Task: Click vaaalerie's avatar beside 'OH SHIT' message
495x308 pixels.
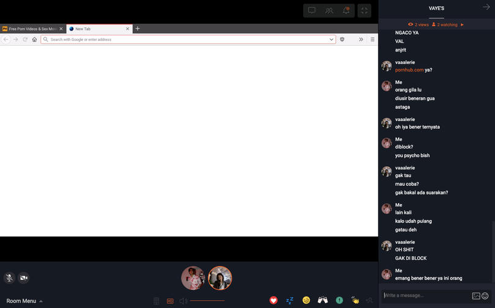Action: [x=386, y=246]
